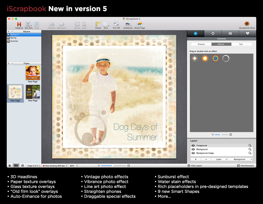This screenshot has height=204, width=263.
Task: Click the Trim Off toolbar icon
Action: pyautogui.click(x=116, y=24)
